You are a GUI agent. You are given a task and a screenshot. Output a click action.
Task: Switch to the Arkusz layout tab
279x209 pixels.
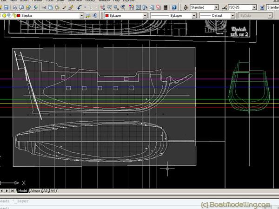[x=35, y=191]
